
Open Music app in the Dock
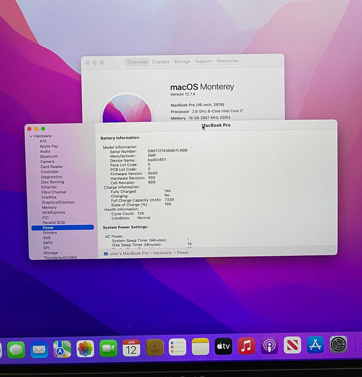246,346
